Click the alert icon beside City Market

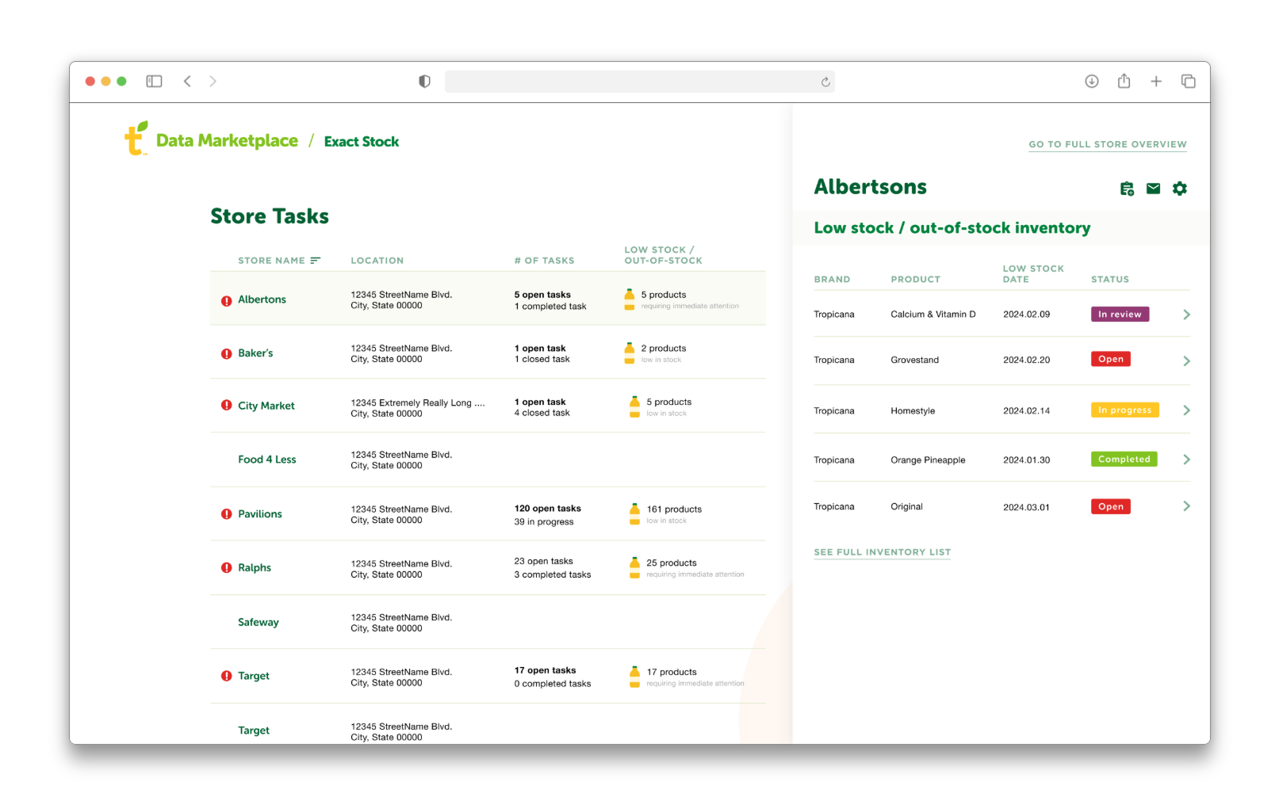[x=226, y=406]
